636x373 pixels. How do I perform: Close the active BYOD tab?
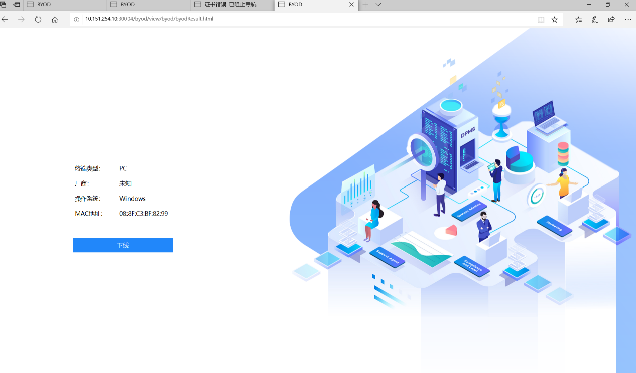352,5
